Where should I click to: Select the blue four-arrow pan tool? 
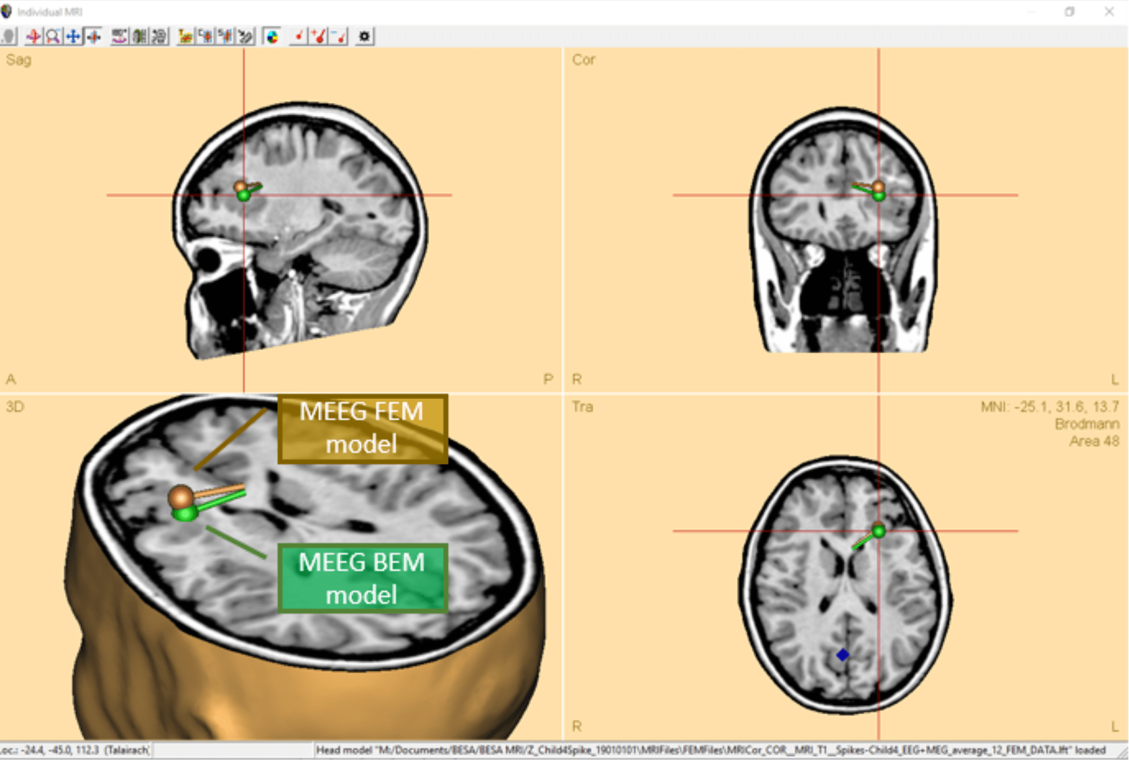(74, 37)
